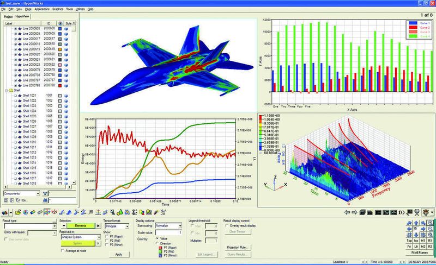436x265 pixels.
Task: Enable Overlay result display checkbox
Action: [x=227, y=226]
